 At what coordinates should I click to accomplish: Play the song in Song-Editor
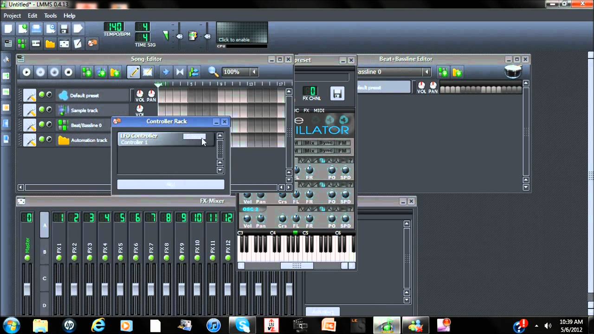tap(26, 72)
